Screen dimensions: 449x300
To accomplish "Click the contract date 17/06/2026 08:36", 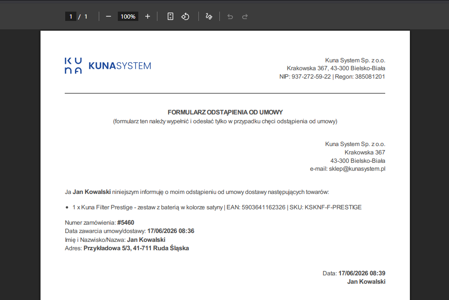I will (170, 231).
